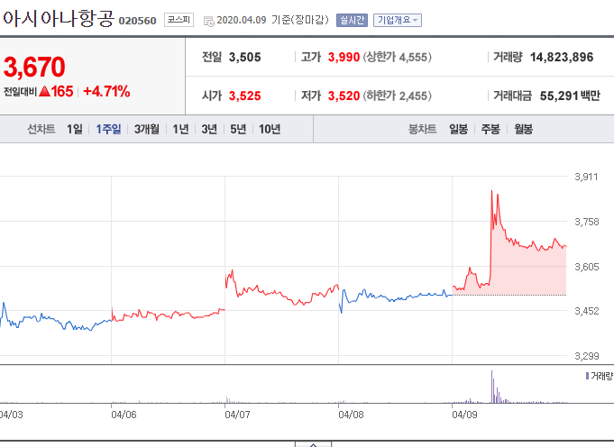Switch chart range to 5년
This screenshot has width=614, height=447.
(x=238, y=129)
